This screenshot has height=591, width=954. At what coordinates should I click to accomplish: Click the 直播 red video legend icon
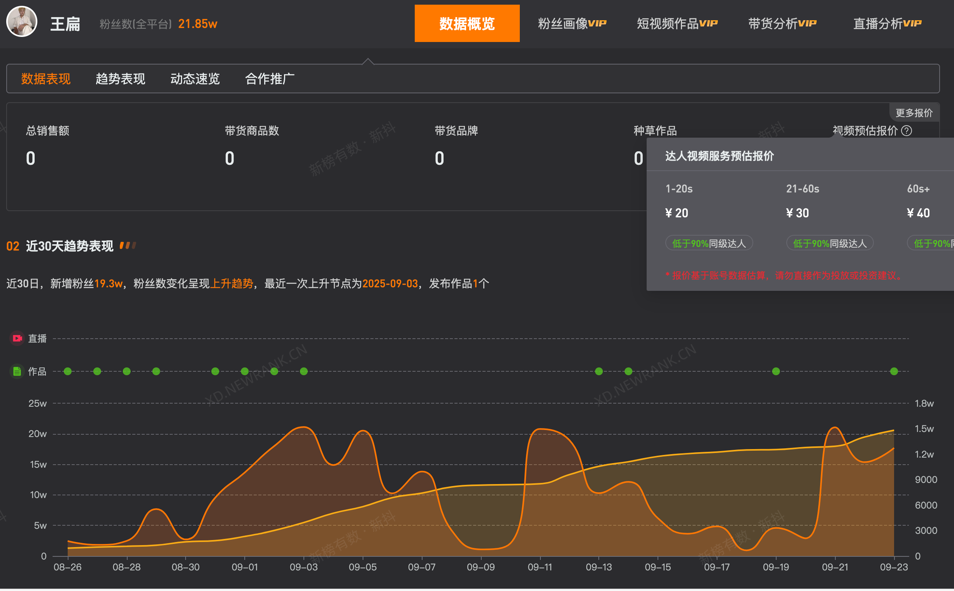[17, 339]
